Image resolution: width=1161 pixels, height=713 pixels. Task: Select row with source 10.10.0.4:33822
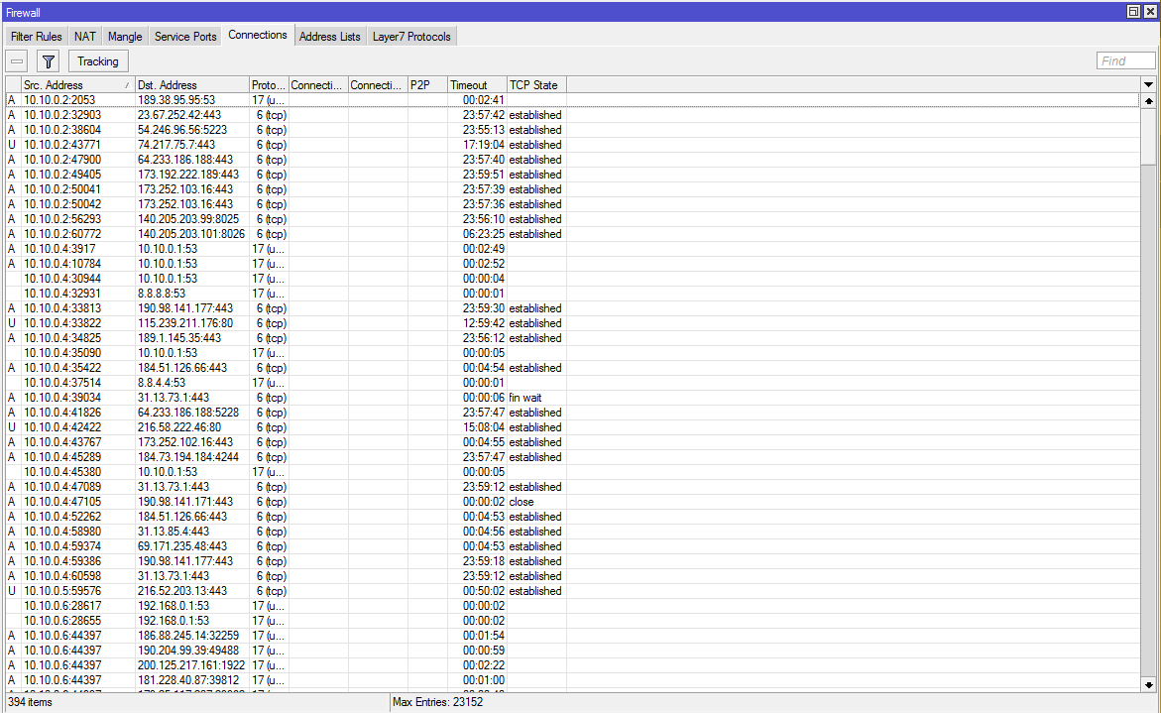(x=572, y=323)
